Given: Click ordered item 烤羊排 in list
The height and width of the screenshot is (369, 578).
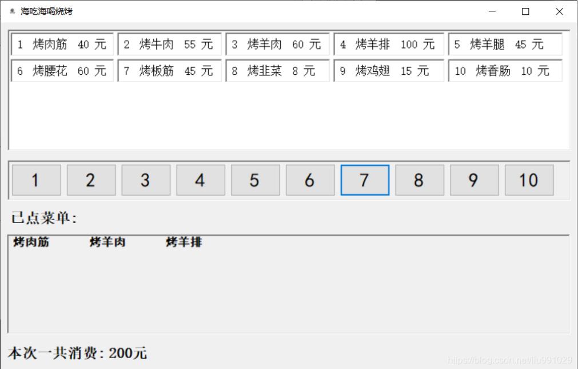Looking at the screenshot, I should 184,242.
